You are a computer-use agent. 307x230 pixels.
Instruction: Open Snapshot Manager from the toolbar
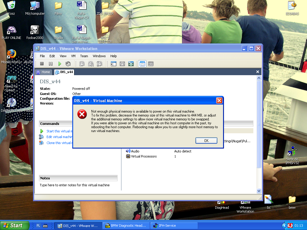point(99,64)
